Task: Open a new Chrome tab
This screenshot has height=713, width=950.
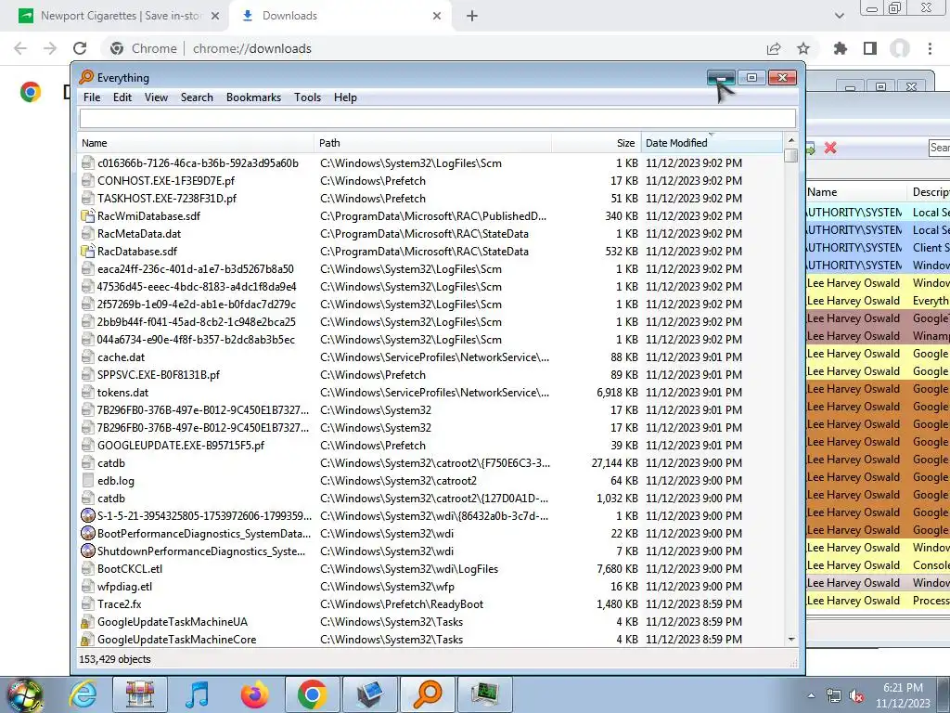Action: tap(472, 17)
